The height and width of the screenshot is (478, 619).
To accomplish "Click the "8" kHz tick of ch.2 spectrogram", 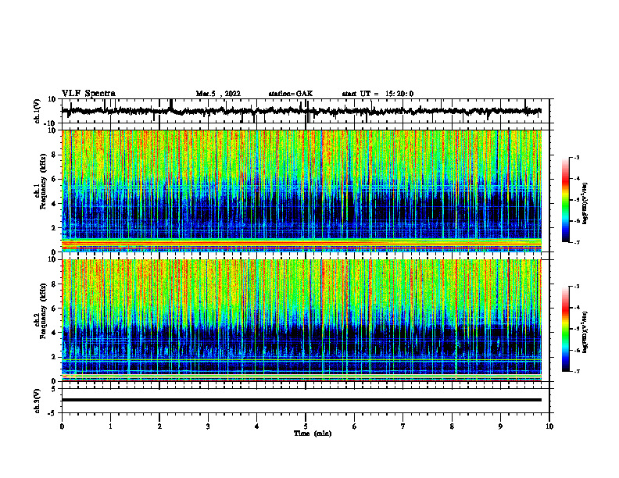I will pos(54,284).
